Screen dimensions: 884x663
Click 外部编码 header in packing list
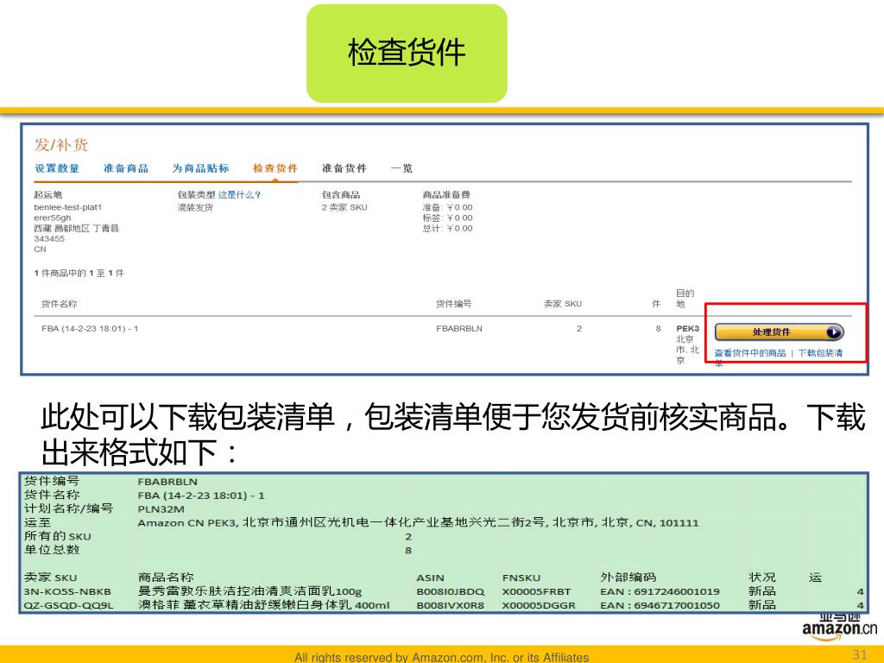(x=628, y=578)
